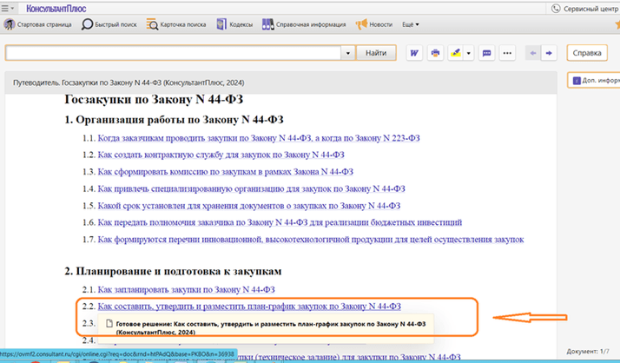This screenshot has height=363, width=620.
Task: Click the Стартовая страница icon
Action: pyautogui.click(x=10, y=24)
